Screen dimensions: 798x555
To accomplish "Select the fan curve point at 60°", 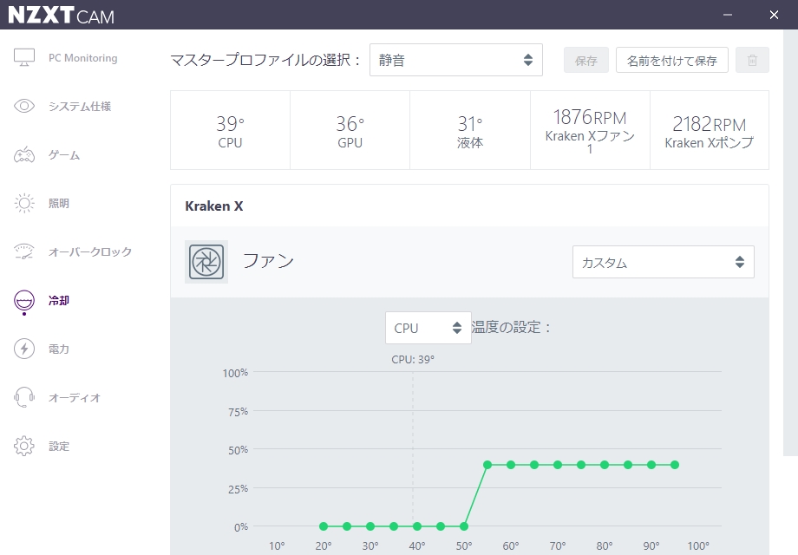I will (510, 465).
